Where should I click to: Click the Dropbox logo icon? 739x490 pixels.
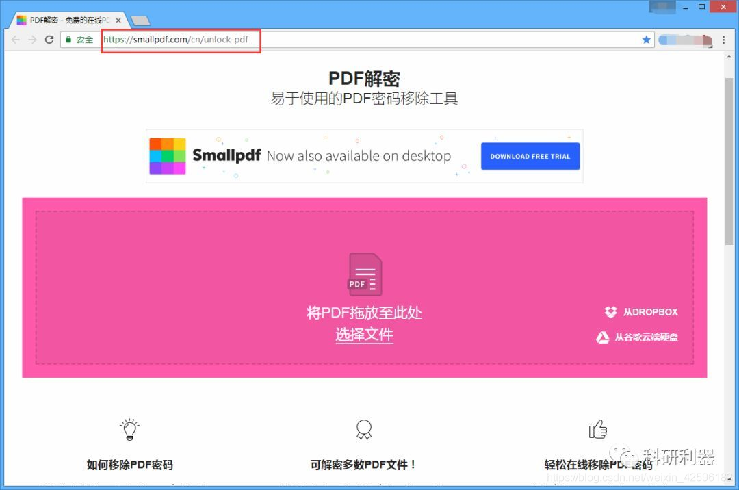(610, 312)
